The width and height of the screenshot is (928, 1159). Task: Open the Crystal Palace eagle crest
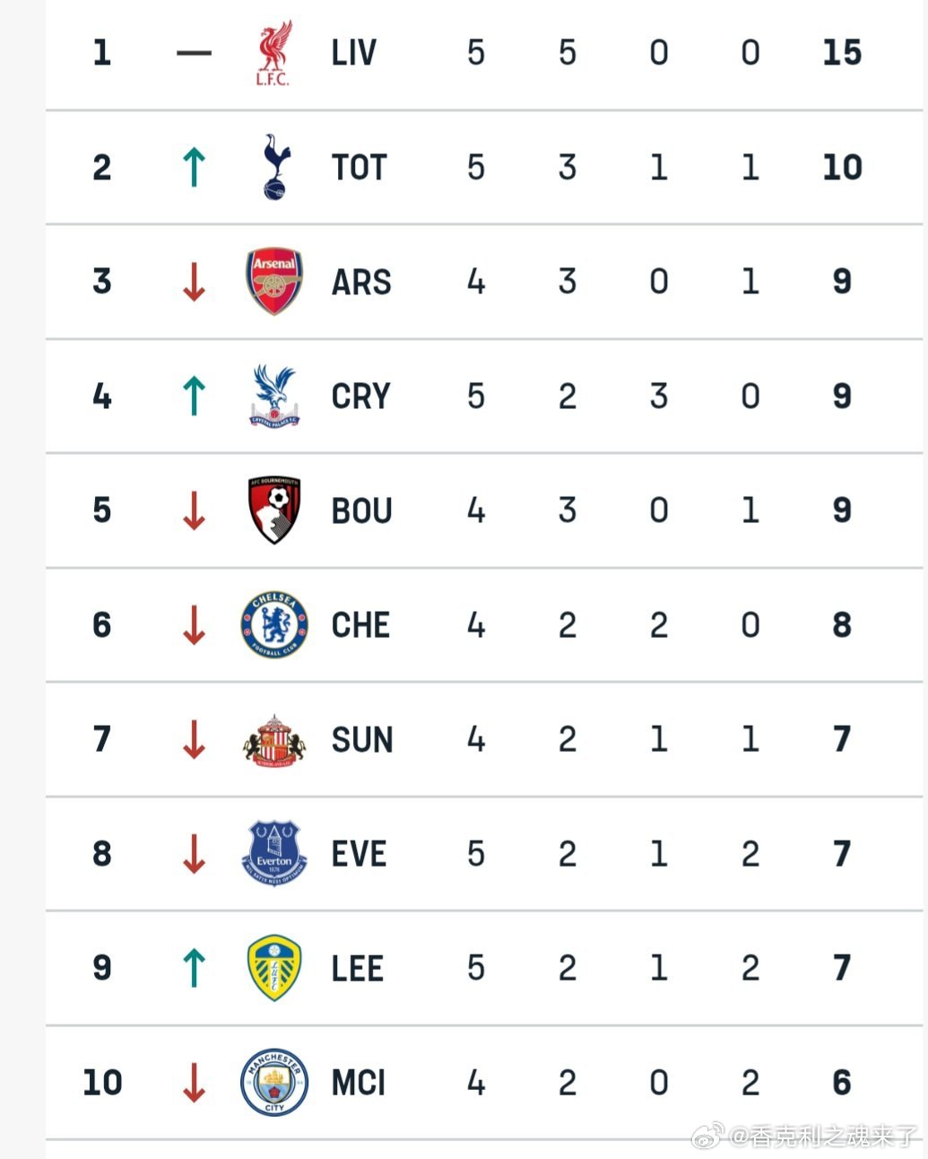274,396
